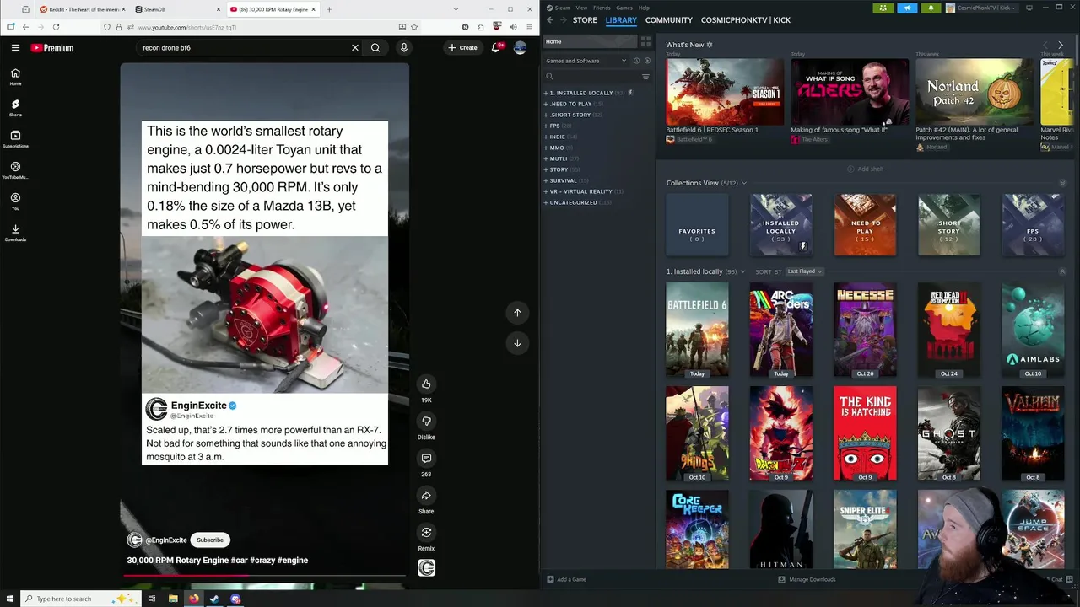Click Windows taskbar search box
Screen dimensions: 1080x607
(79, 599)
